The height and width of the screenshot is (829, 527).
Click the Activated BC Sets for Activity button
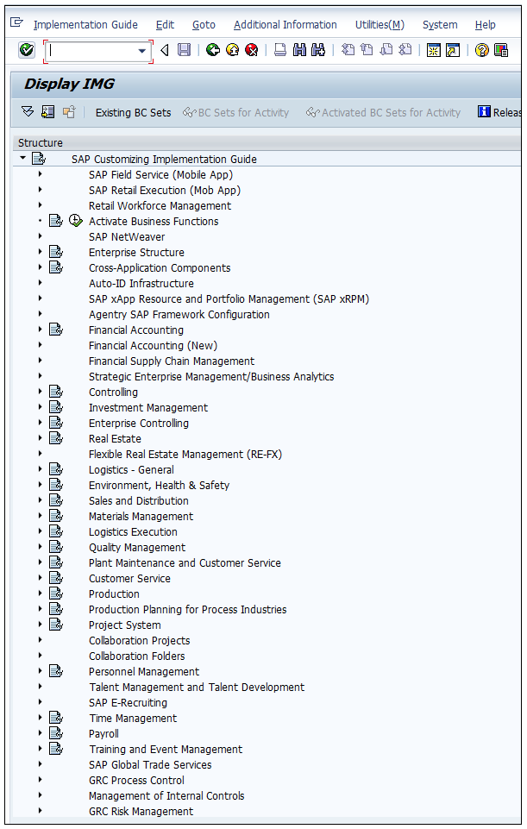(383, 113)
